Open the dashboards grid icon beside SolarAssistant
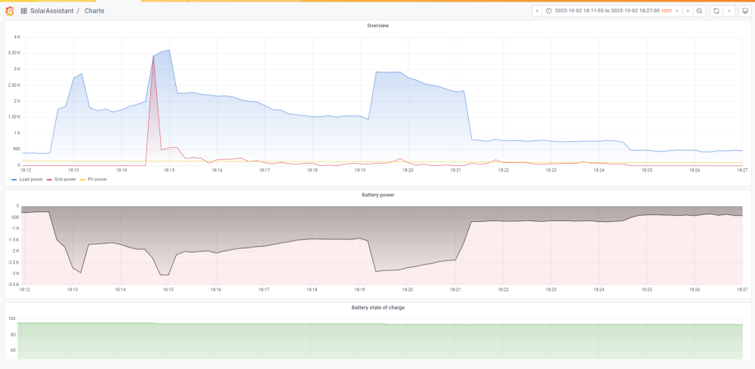Screen dimensions: 755x369 (x=24, y=11)
